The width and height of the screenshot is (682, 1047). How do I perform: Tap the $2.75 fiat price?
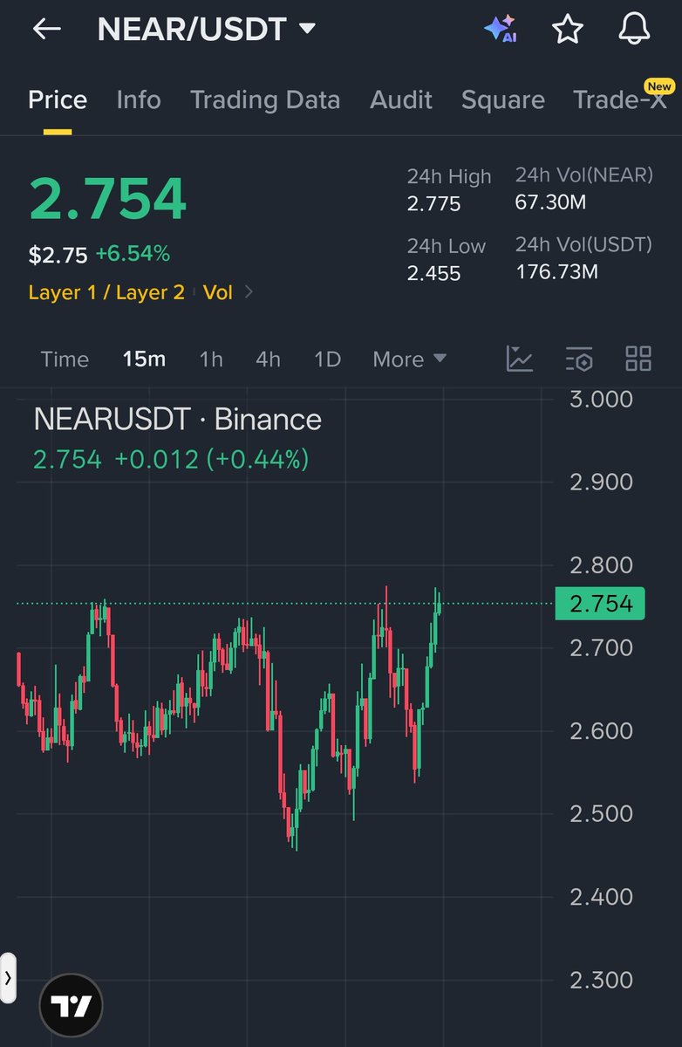click(58, 255)
